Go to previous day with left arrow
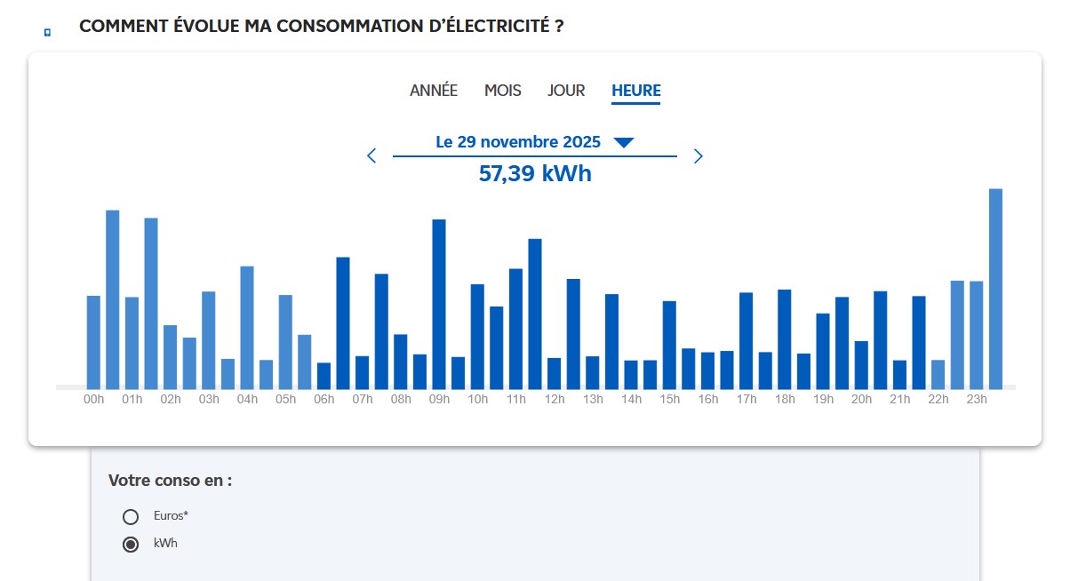This screenshot has width=1078, height=581. 371,156
